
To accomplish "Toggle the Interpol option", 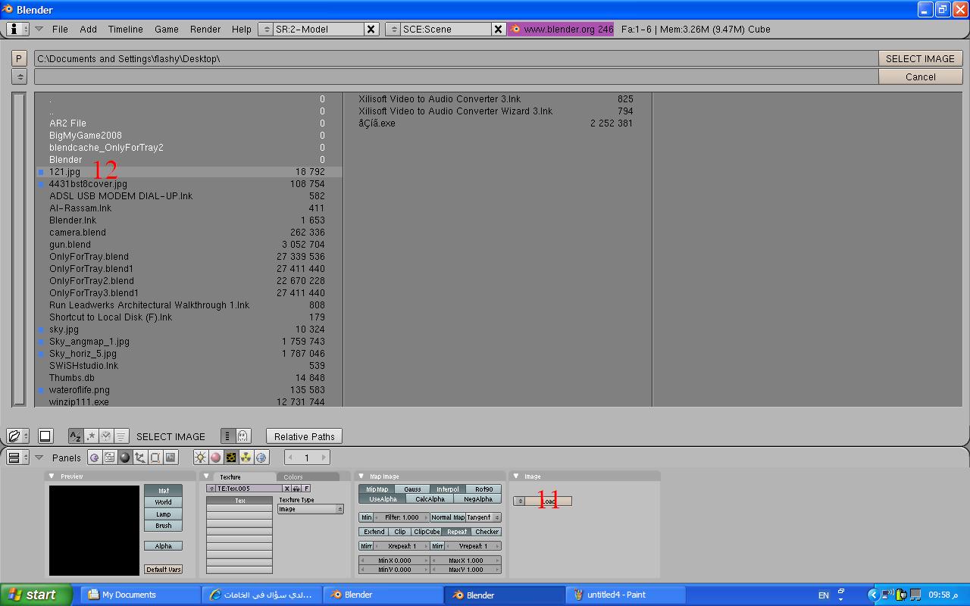I will (448, 489).
